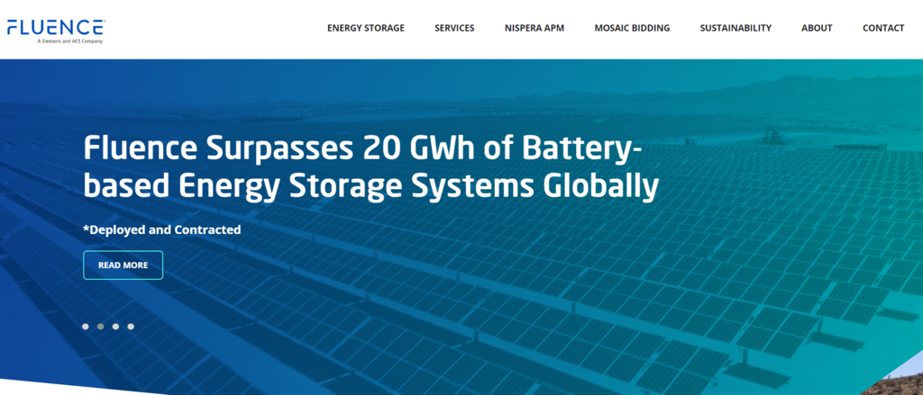Screen dimensions: 923x395
Task: Click the '*Deployed and Contracted' text
Action: [x=162, y=229]
